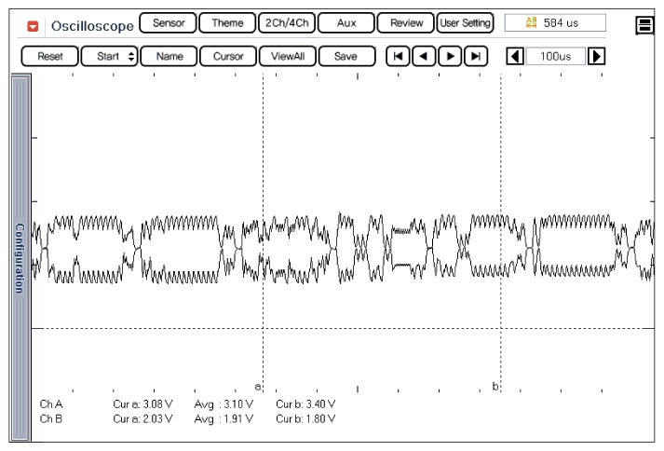The width and height of the screenshot is (664, 451).
Task: Jump to the last waveform record
Action: [x=477, y=56]
